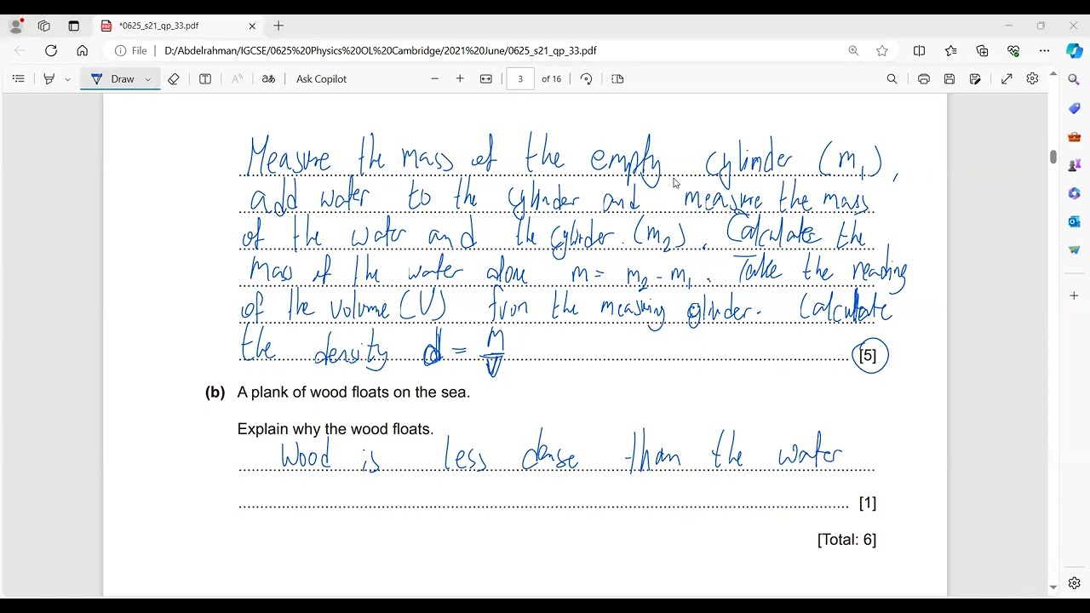The height and width of the screenshot is (613, 1090).
Task: Click the vertical scrollbar thumb
Action: (1053, 157)
